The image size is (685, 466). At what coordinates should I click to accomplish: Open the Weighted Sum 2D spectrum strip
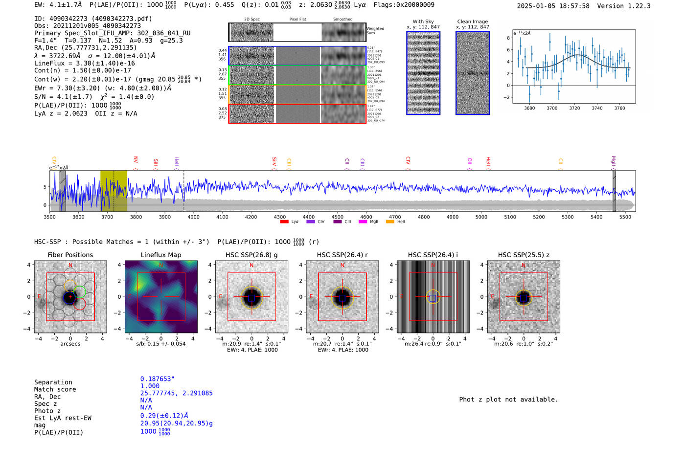click(x=297, y=32)
